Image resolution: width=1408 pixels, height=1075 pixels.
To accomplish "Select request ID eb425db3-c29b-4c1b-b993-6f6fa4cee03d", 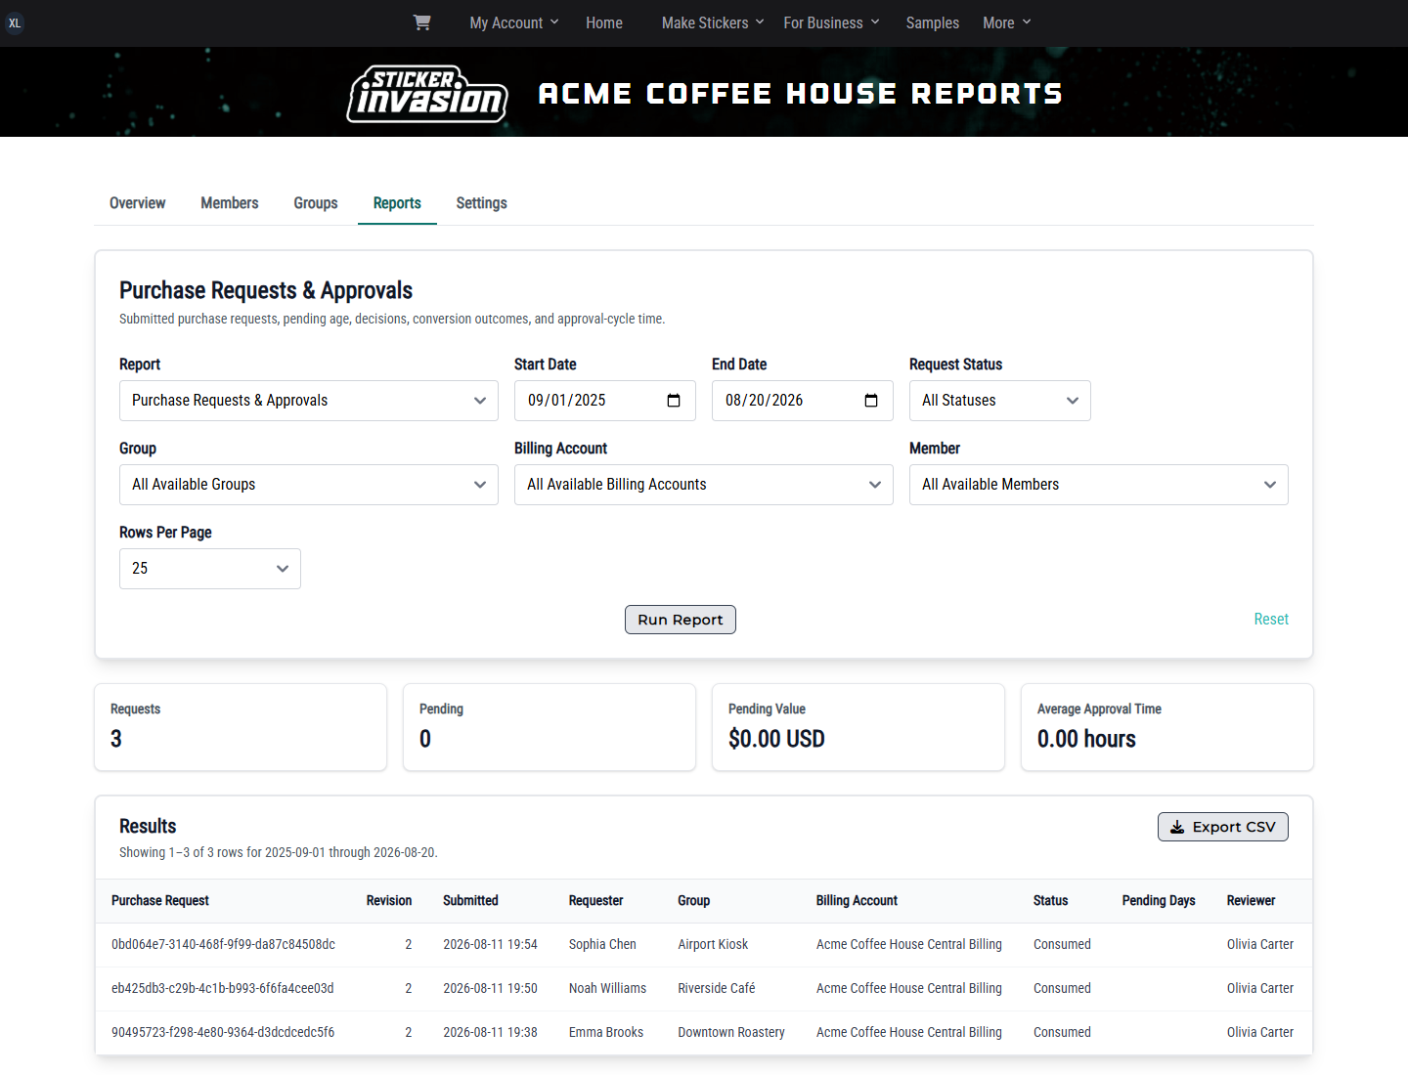I will (223, 989).
